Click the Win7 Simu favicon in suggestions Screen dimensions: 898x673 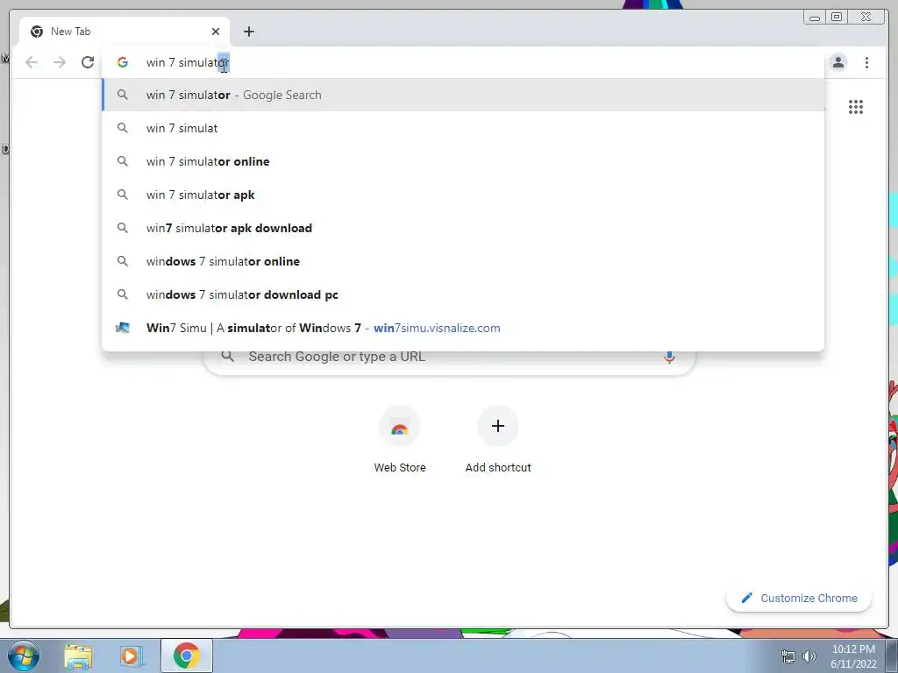pyautogui.click(x=123, y=328)
